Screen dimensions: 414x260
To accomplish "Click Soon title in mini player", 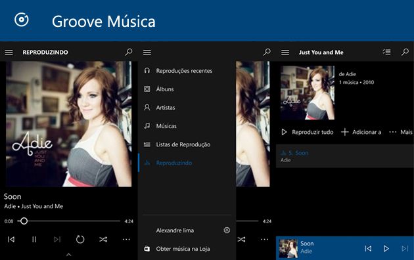I will [307, 244].
